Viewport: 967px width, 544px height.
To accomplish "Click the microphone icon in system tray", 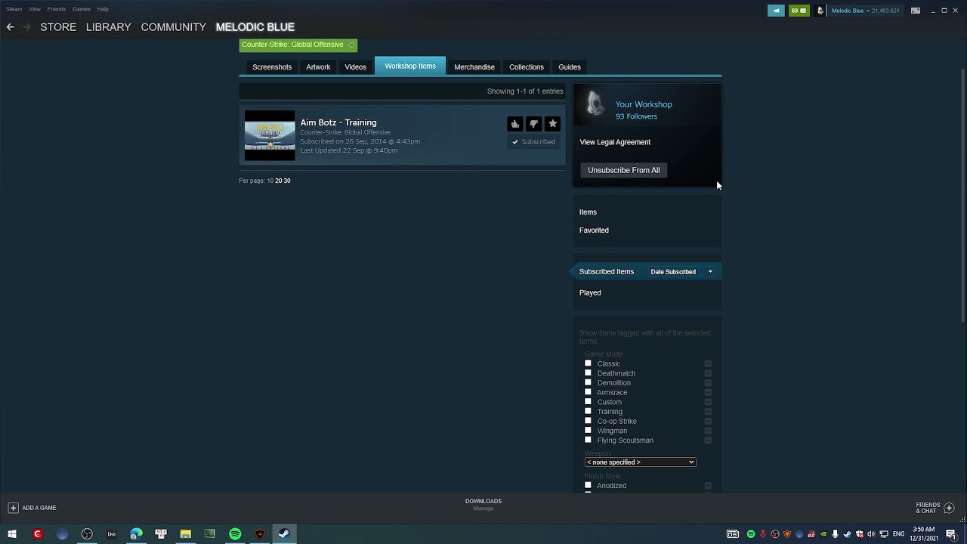I will tap(835, 534).
